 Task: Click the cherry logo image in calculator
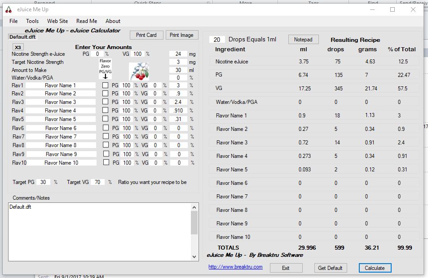[139, 71]
